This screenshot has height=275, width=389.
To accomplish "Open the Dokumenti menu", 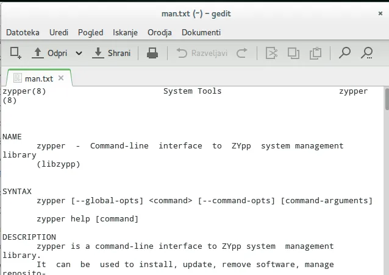I will (x=201, y=32).
